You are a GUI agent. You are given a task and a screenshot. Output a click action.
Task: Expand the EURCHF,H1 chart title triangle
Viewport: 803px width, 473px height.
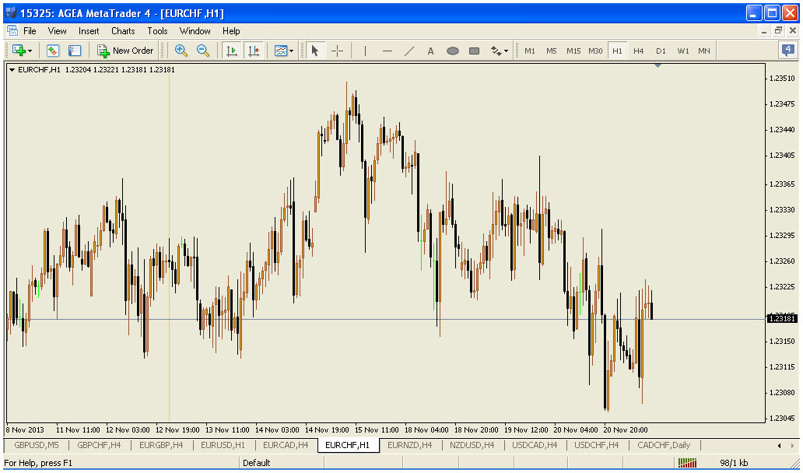[12, 70]
